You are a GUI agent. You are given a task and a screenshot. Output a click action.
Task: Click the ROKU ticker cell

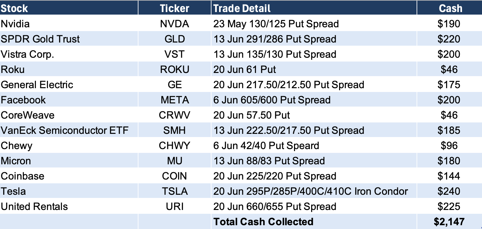(x=174, y=69)
